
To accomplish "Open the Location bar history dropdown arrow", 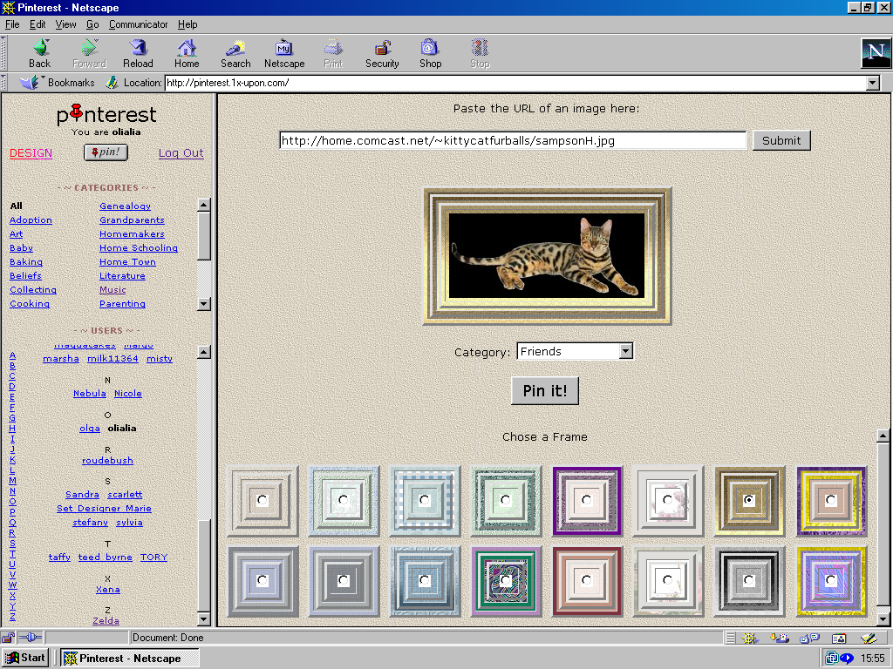I will pos(872,83).
